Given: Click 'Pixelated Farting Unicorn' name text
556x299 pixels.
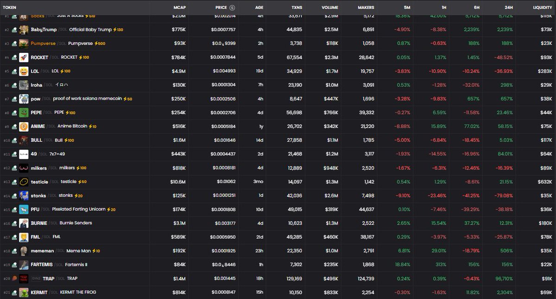Looking at the screenshot, I should 79,210.
